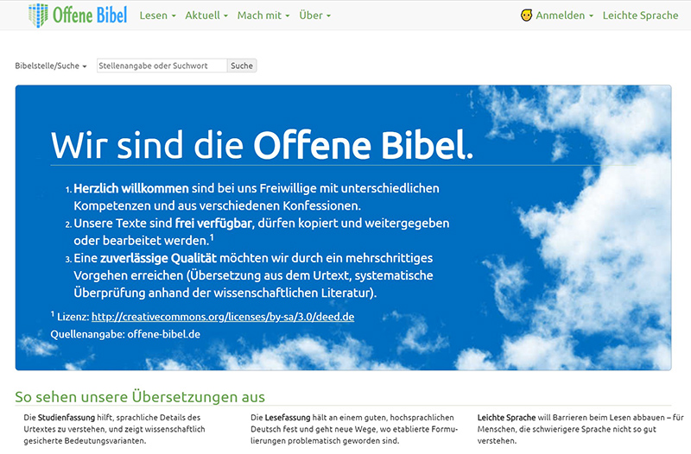The height and width of the screenshot is (454, 691).
Task: Click the Studienfassung description paragraph
Action: tap(115, 429)
